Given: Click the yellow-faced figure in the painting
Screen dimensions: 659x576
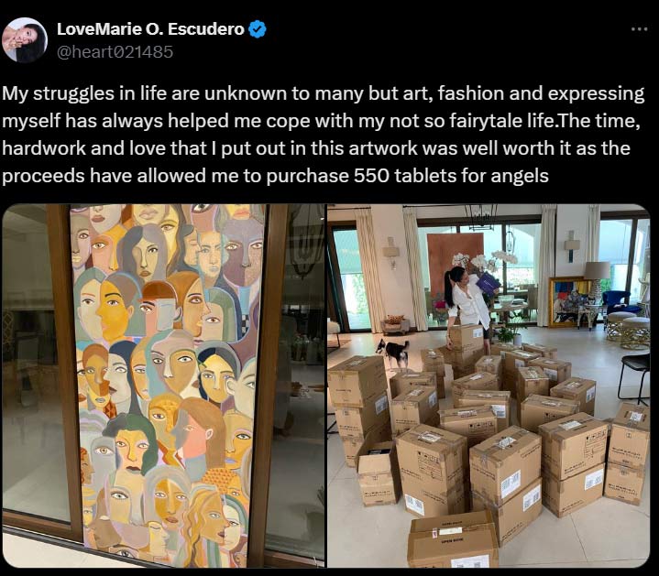Looking at the screenshot, I should [113, 310].
